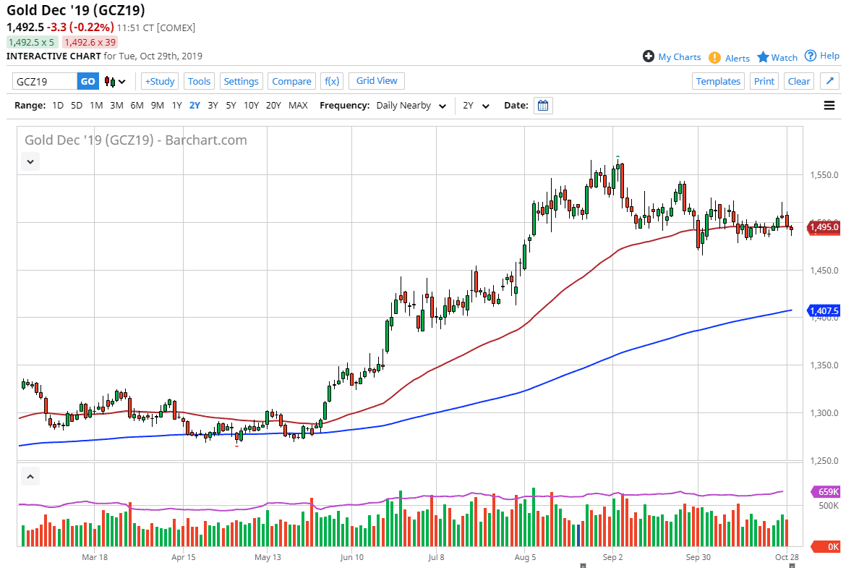The width and height of the screenshot is (859, 568).
Task: Collapse the price chart pane
Action: tap(30, 162)
